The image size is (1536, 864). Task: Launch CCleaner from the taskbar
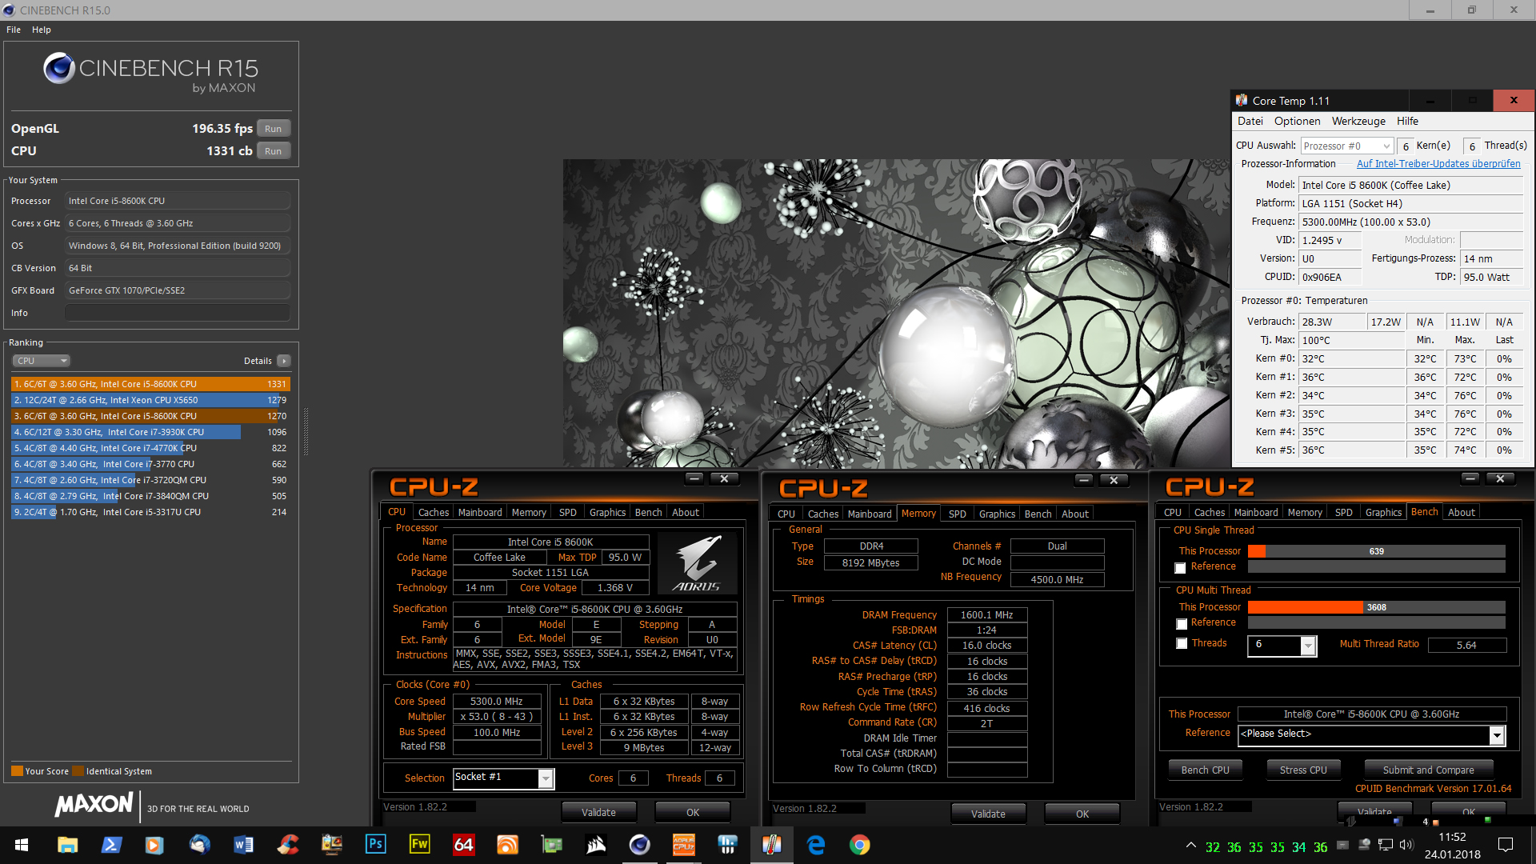[x=288, y=845]
